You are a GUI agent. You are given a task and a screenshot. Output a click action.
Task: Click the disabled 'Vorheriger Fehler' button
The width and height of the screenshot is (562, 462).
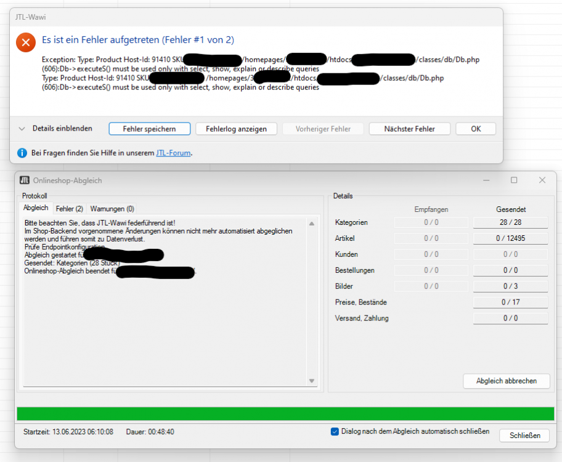(x=323, y=128)
